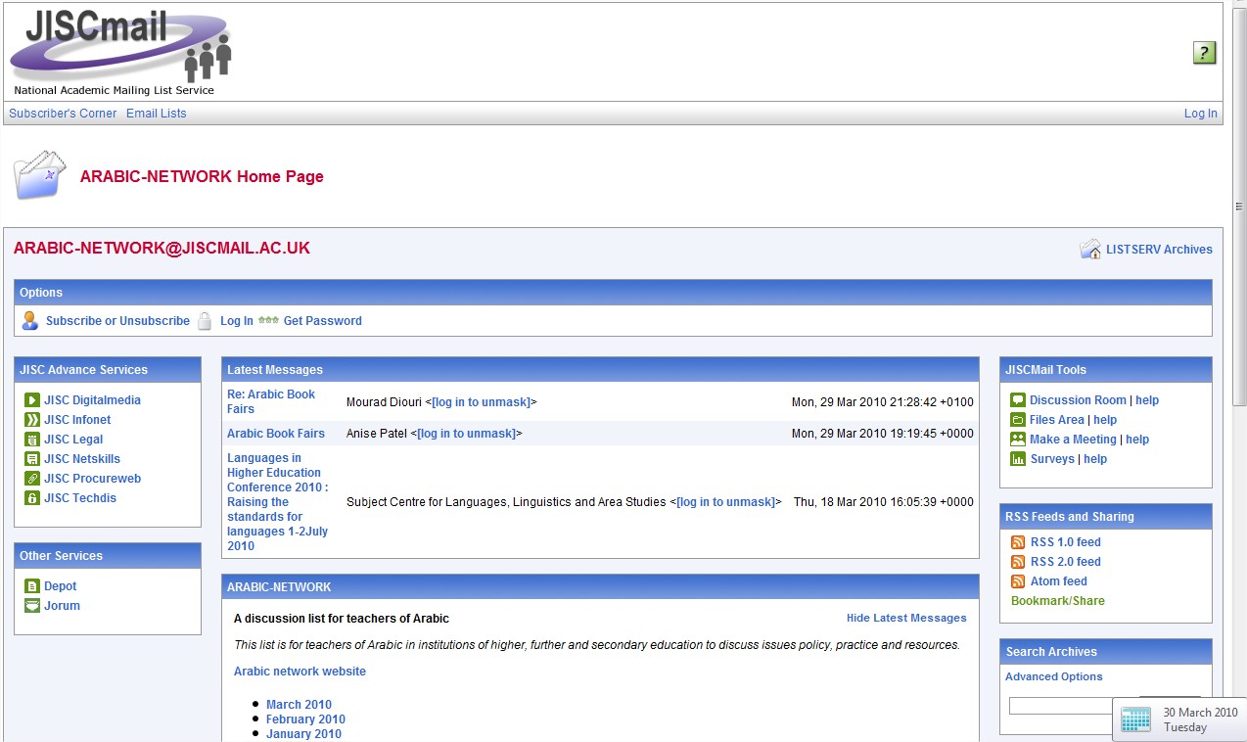Viewport: 1247px width, 742px height.
Task: Click the calendar date widget in the tray
Action: pyautogui.click(x=1178, y=719)
